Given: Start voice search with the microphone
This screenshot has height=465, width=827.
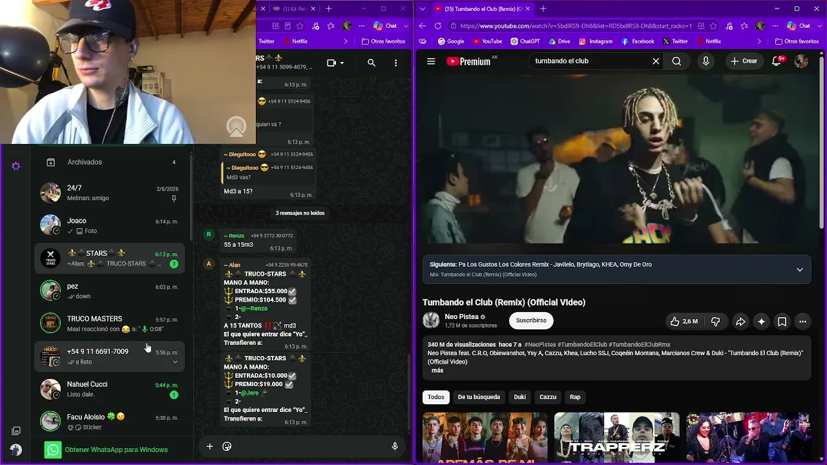Looking at the screenshot, I should click(x=706, y=61).
